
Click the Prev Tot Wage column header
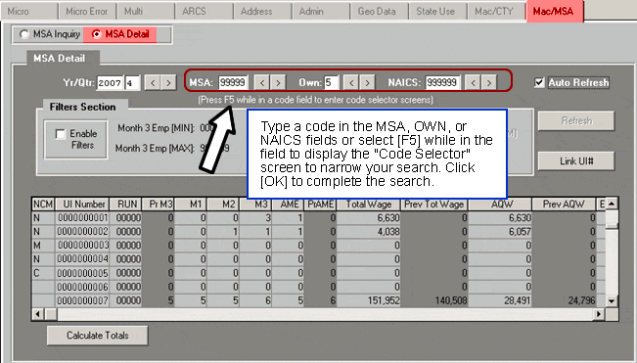434,204
